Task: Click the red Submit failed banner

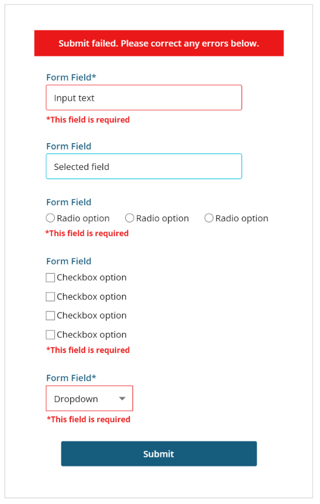Action: 159,43
